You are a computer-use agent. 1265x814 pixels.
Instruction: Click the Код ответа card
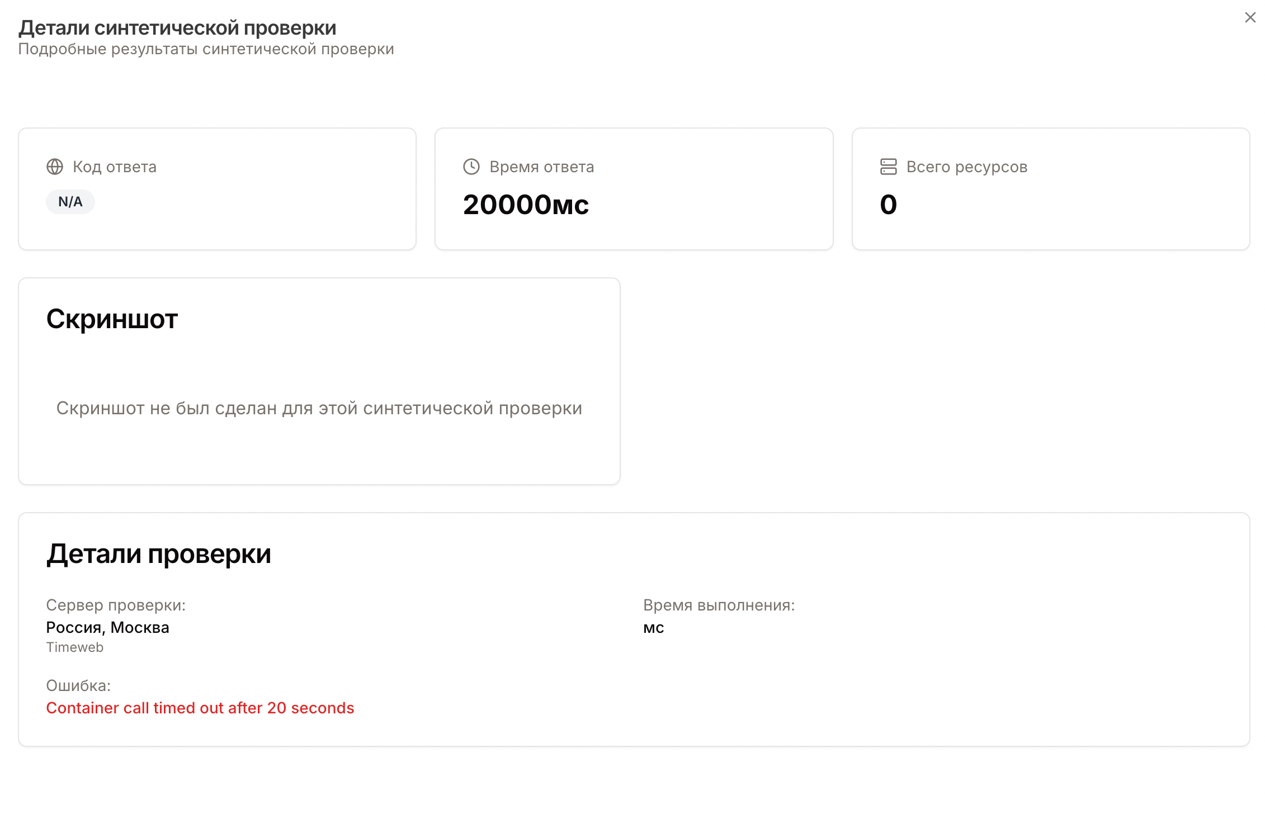click(x=217, y=188)
